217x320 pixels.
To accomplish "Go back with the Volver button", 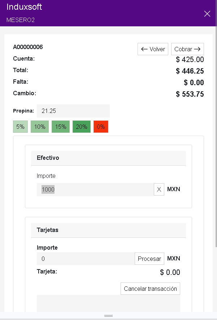I will 153,49.
